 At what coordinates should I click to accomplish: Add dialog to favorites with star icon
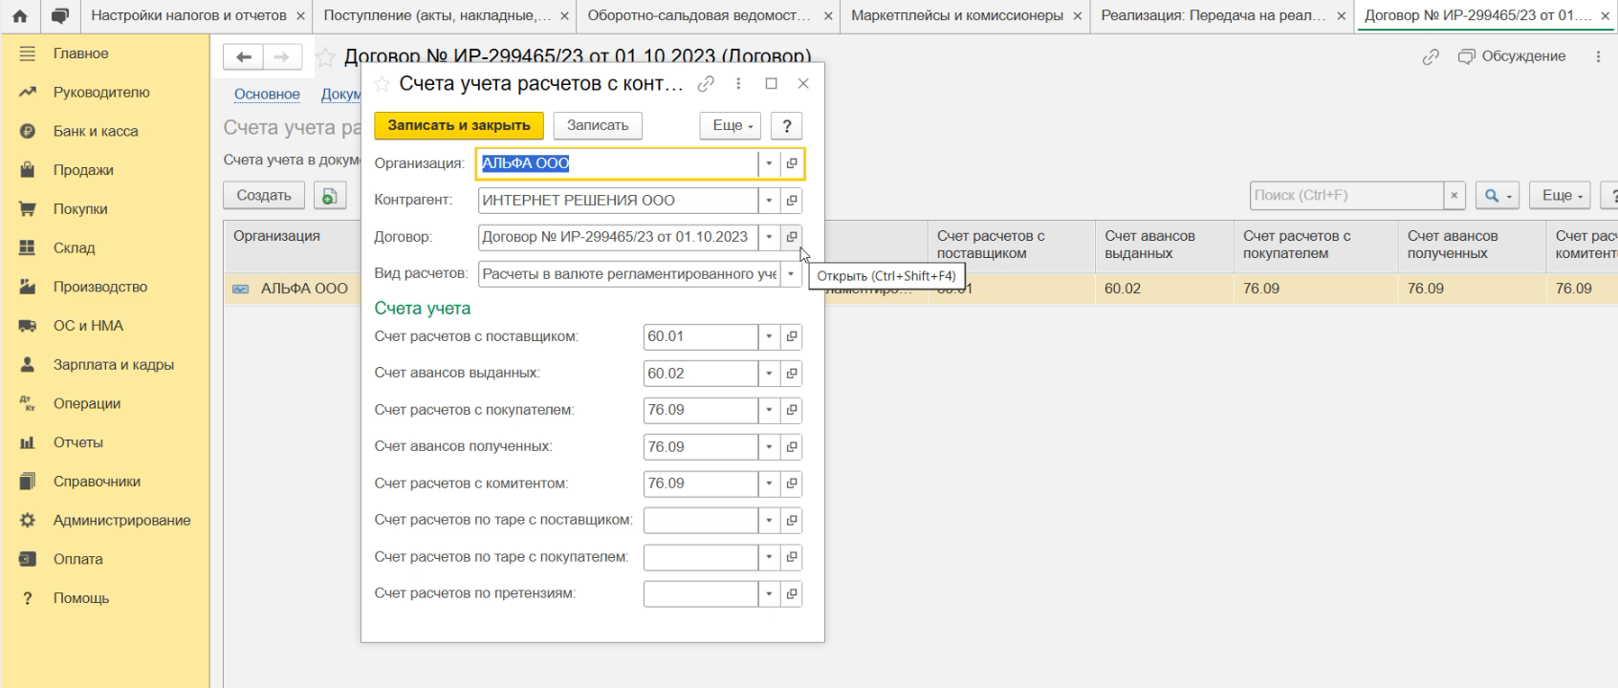tap(383, 84)
